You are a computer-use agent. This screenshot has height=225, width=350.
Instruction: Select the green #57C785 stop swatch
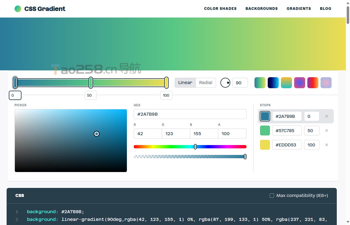coord(265,130)
